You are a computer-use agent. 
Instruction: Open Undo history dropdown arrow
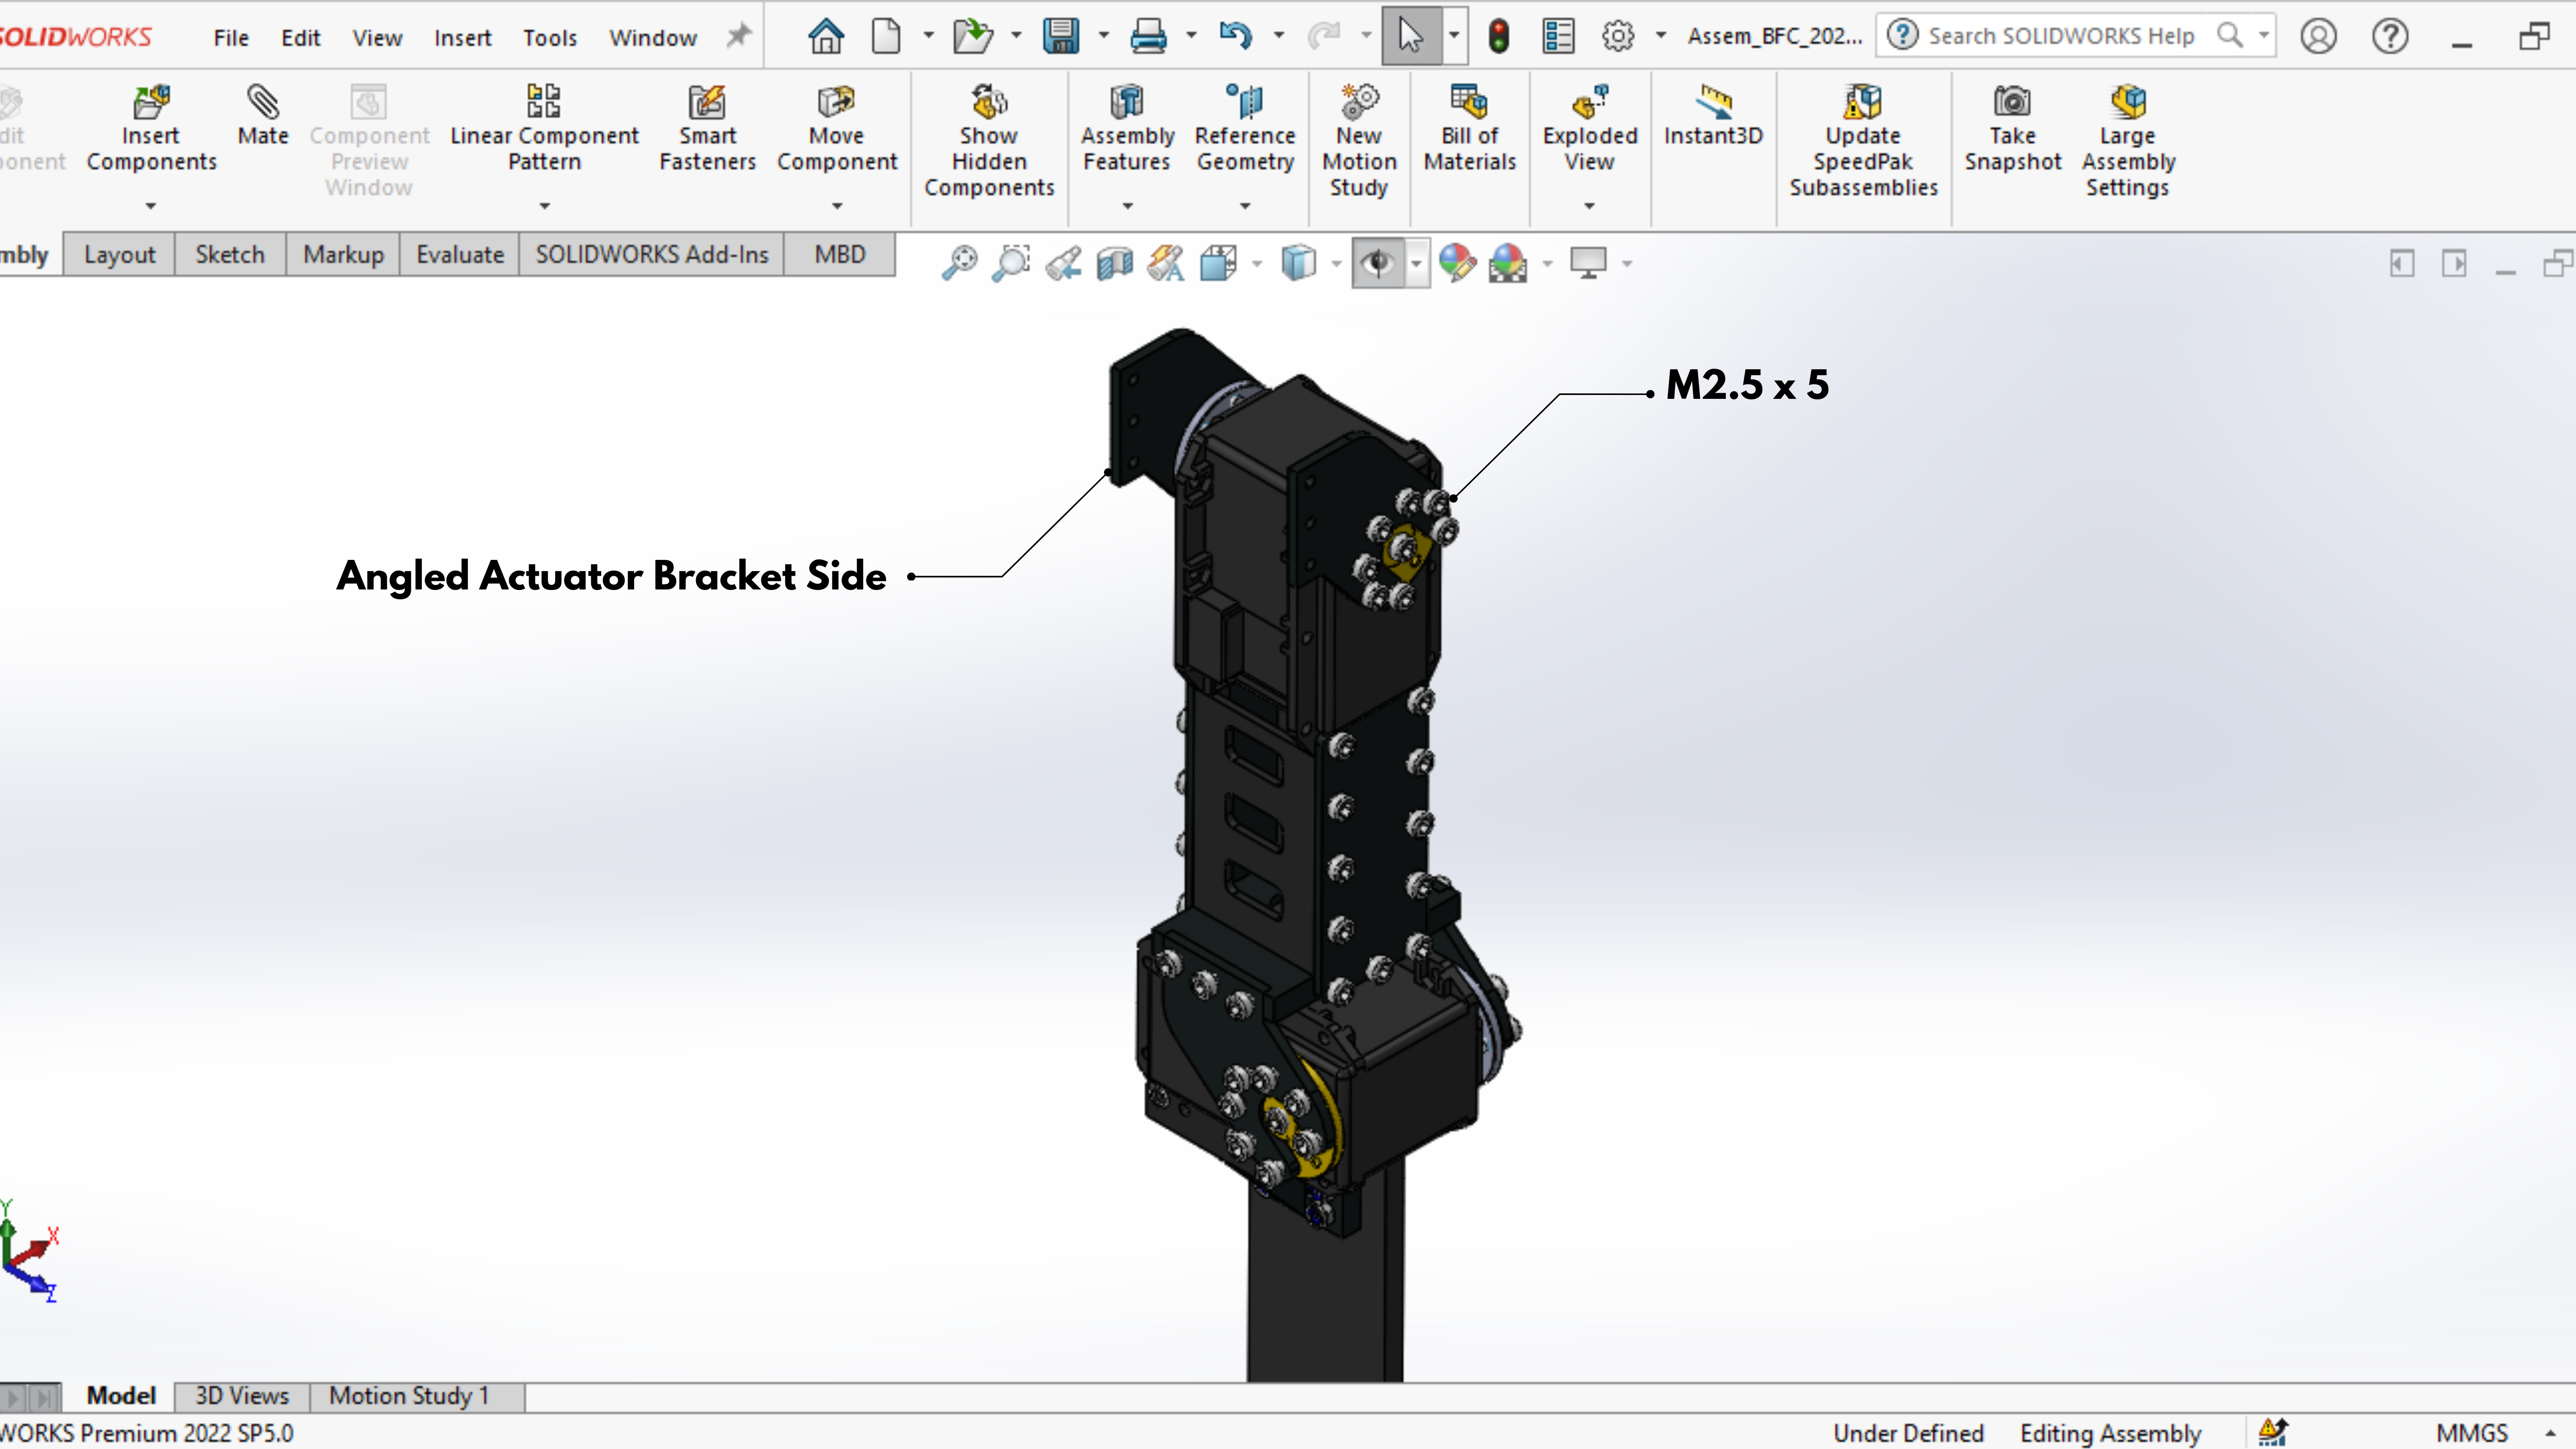[x=1279, y=36]
